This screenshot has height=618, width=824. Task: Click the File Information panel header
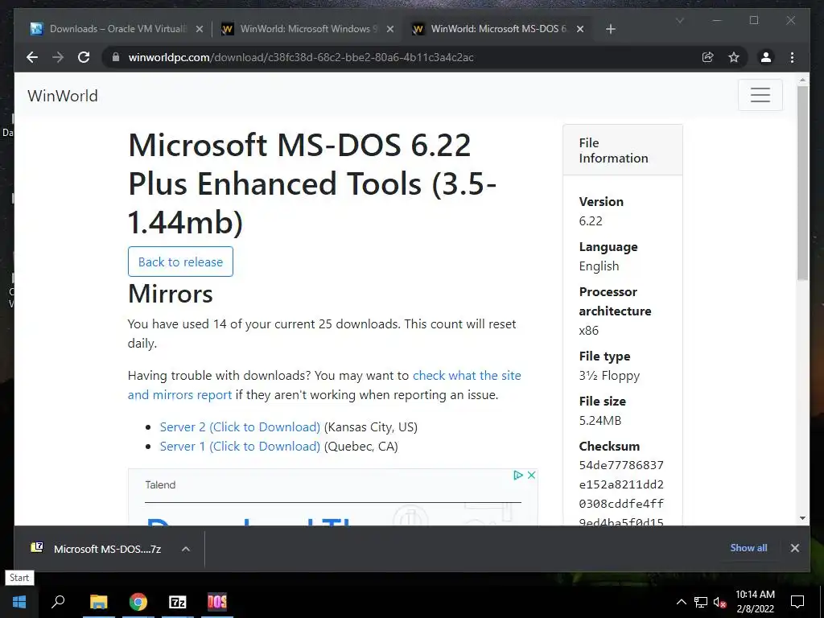click(x=623, y=150)
